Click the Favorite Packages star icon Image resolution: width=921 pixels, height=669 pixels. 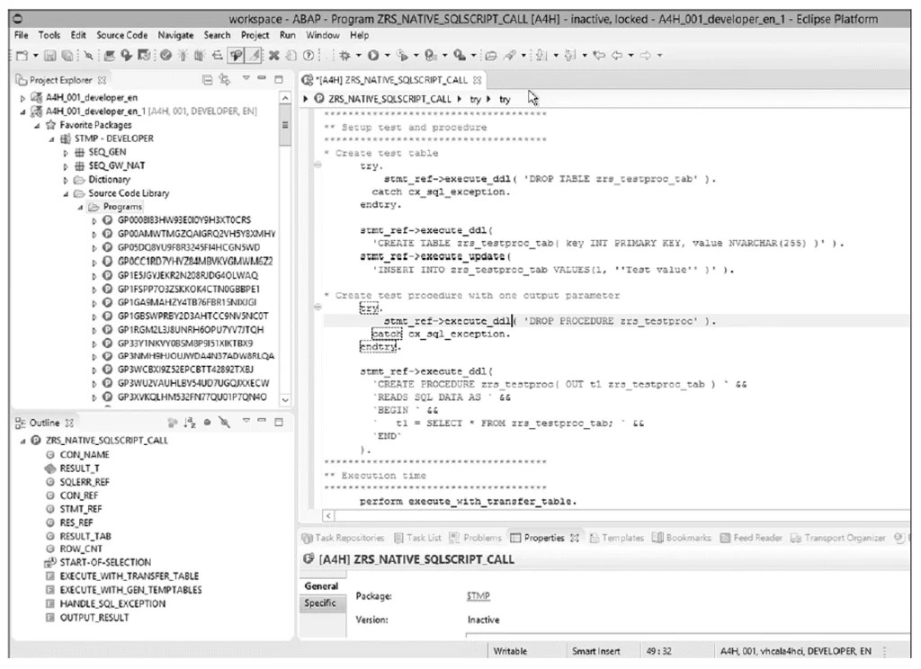[x=51, y=125]
